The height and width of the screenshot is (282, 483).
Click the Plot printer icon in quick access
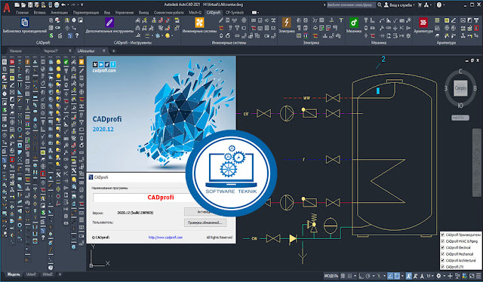tap(57, 5)
